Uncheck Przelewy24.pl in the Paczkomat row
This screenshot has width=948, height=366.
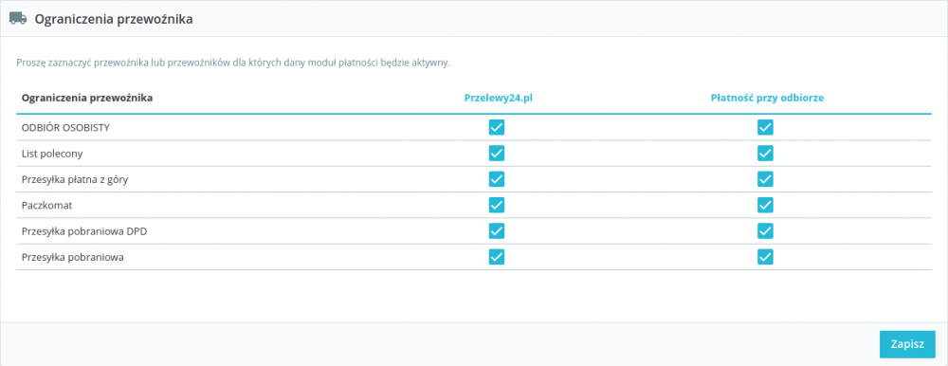497,206
